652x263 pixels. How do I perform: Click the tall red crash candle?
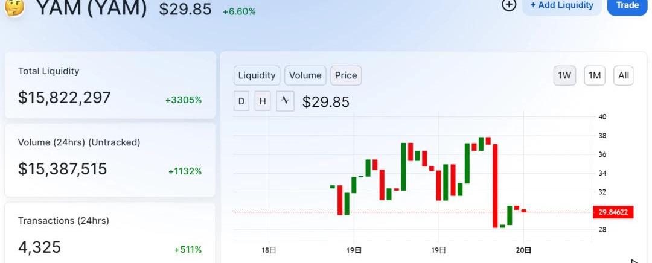(x=495, y=186)
